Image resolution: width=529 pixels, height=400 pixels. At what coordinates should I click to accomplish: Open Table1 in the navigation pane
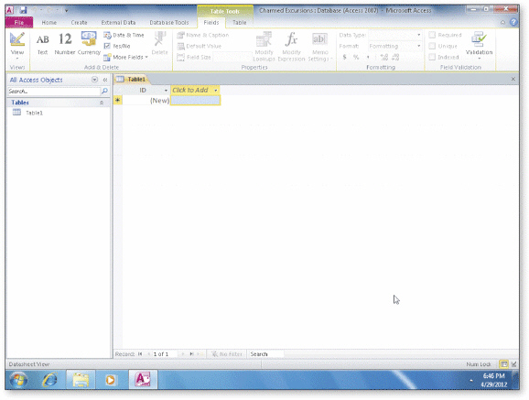(34, 113)
